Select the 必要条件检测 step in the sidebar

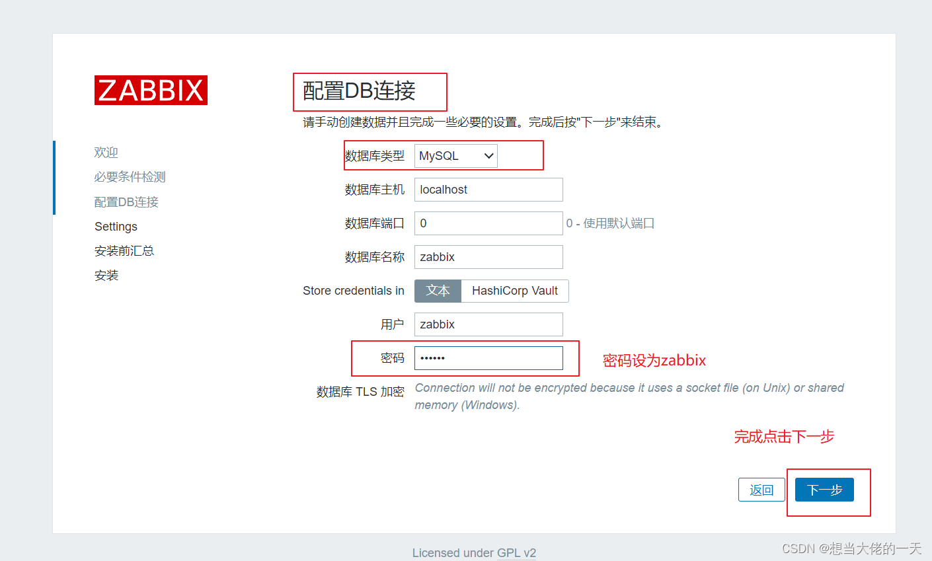coord(130,177)
